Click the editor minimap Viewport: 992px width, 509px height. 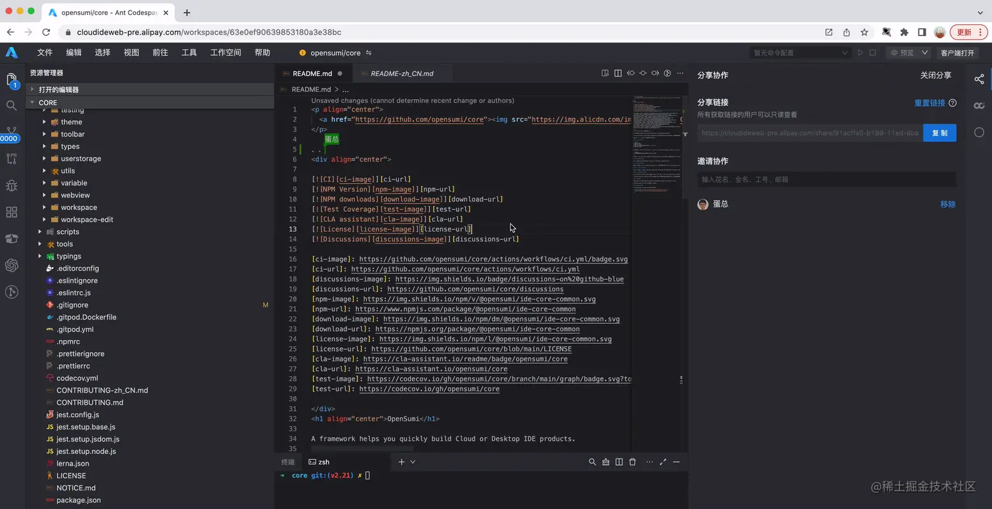point(657,144)
